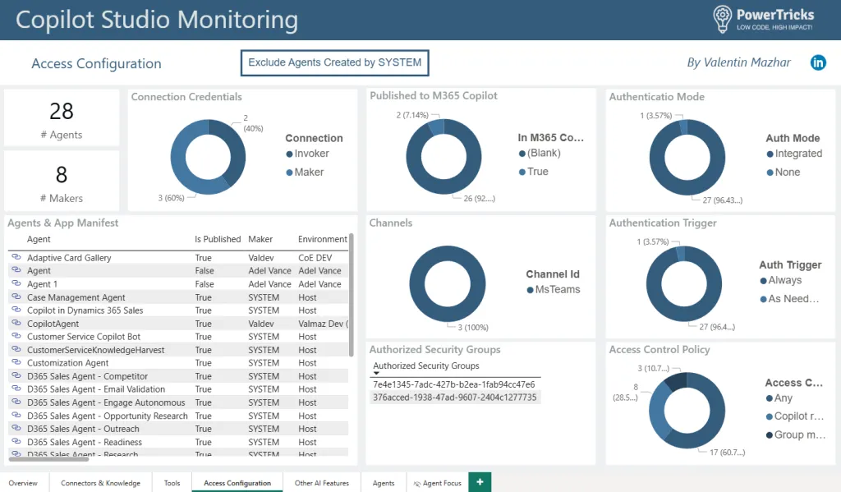Open link icon for D365 Sales Agent - Email Validation
The width and height of the screenshot is (841, 492).
(16, 389)
